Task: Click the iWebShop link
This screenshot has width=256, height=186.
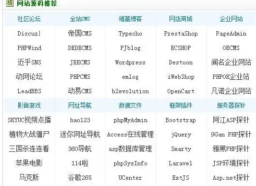Action: point(181,77)
